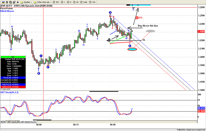Click the red 1.2307 current price label
Image resolution: width=206 pixels, height=131 pixels.
201,32
